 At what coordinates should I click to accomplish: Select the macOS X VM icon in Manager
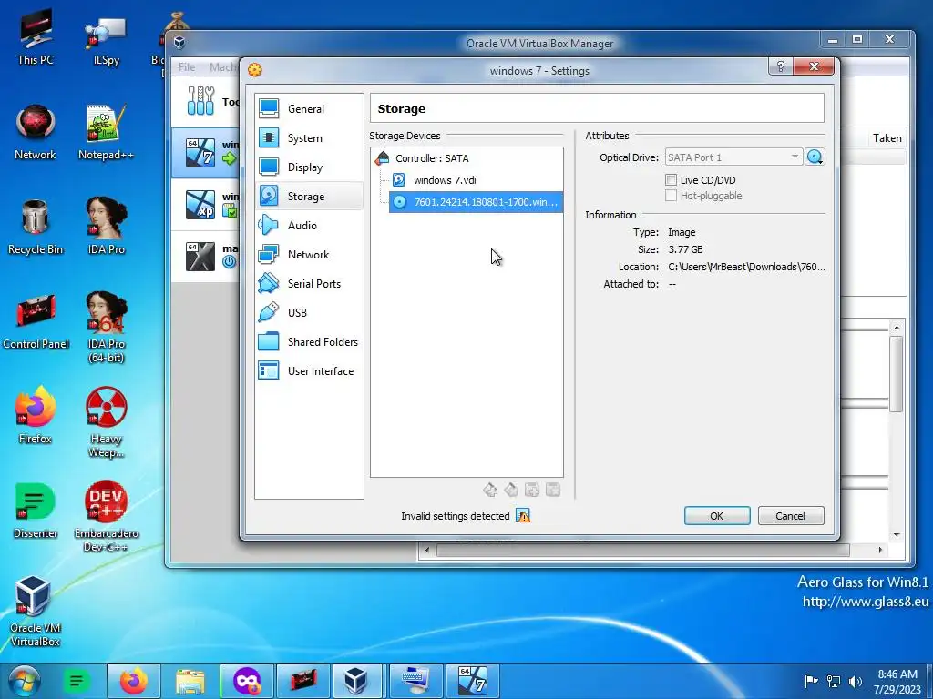200,257
